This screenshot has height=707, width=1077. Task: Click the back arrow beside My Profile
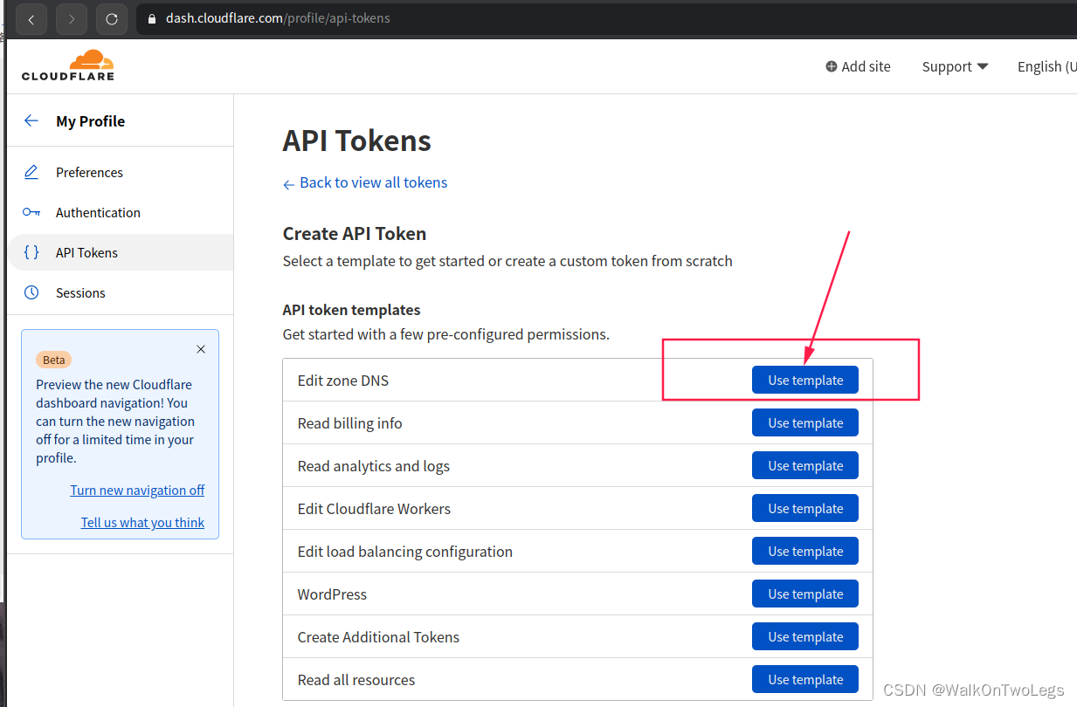(31, 120)
